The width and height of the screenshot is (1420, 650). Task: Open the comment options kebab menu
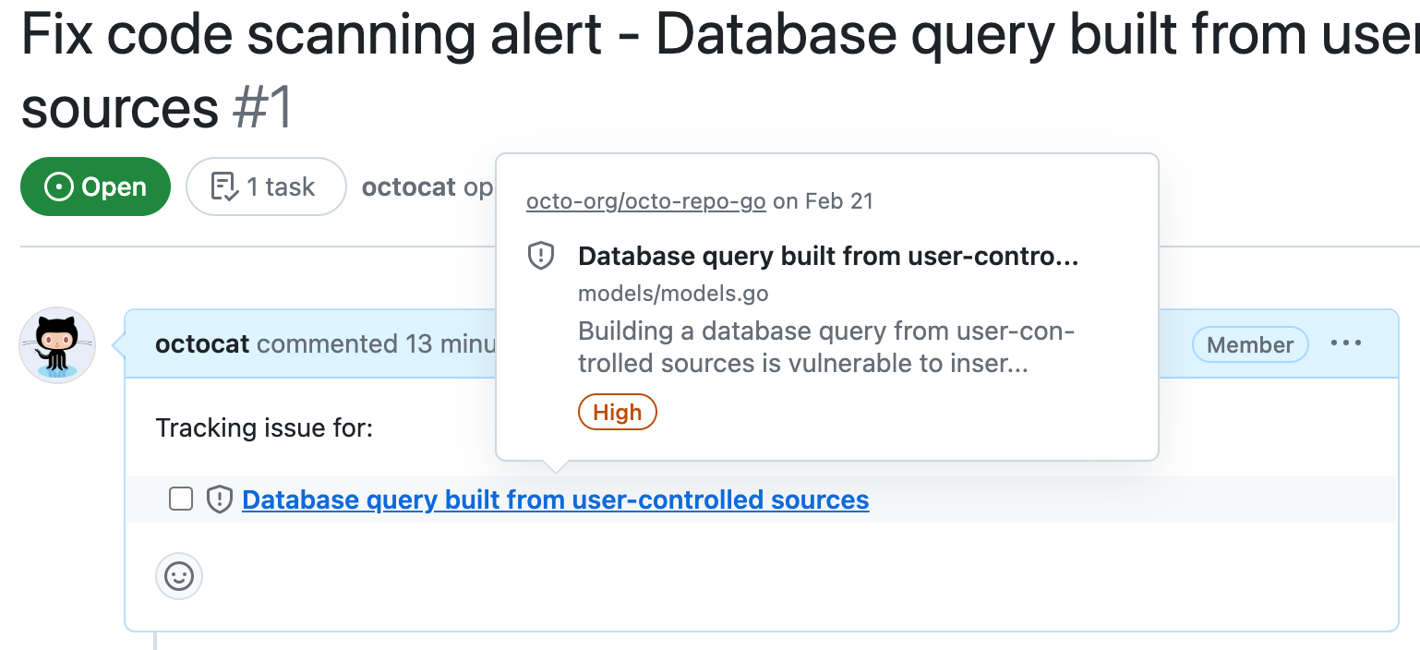click(x=1346, y=343)
